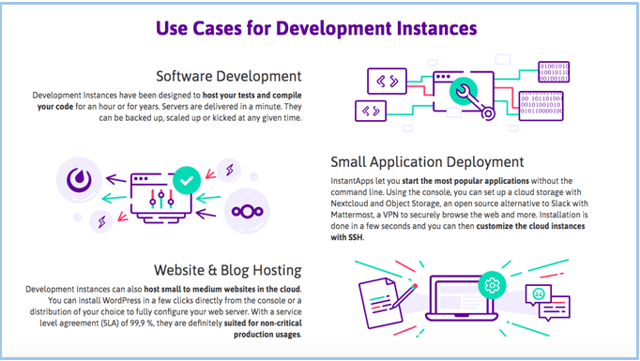This screenshot has height=361, width=640.
Task: Click the Mattermost droplet logo icon
Action: point(79,180)
